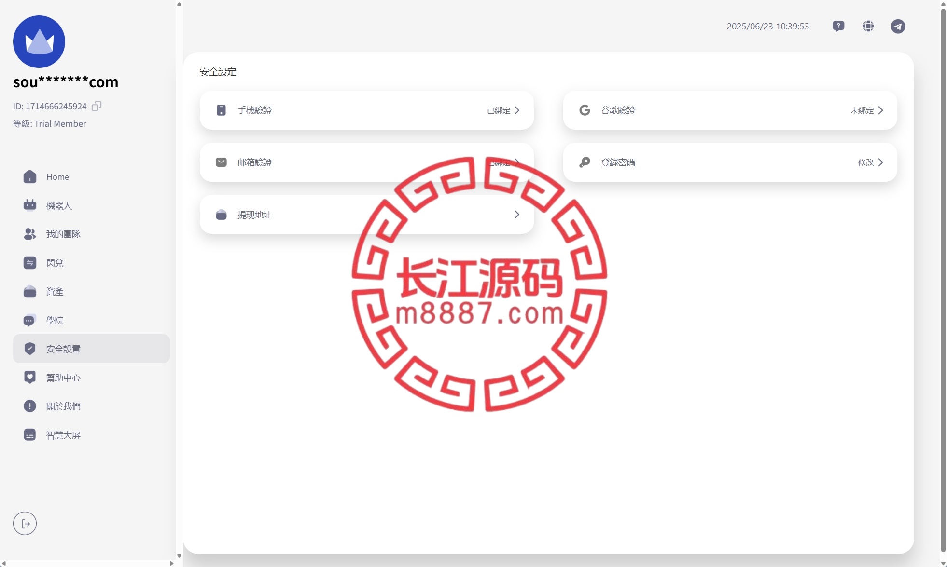Click the sidebar horizontal scrollbar right arrow
This screenshot has height=567, width=947.
point(172,563)
